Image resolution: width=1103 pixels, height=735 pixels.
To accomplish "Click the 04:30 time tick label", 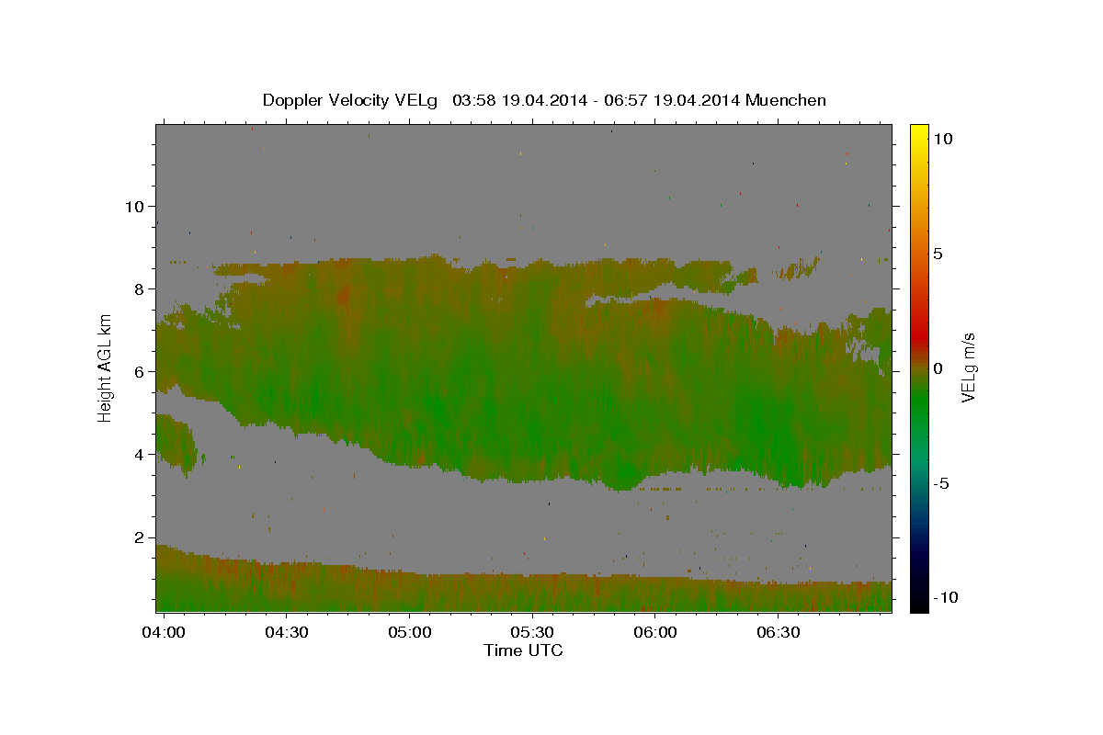I will pyautogui.click(x=286, y=633).
